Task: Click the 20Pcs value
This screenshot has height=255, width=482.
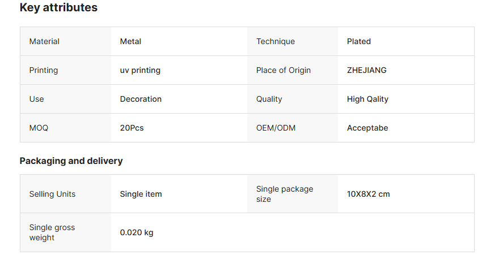Action: 132,128
